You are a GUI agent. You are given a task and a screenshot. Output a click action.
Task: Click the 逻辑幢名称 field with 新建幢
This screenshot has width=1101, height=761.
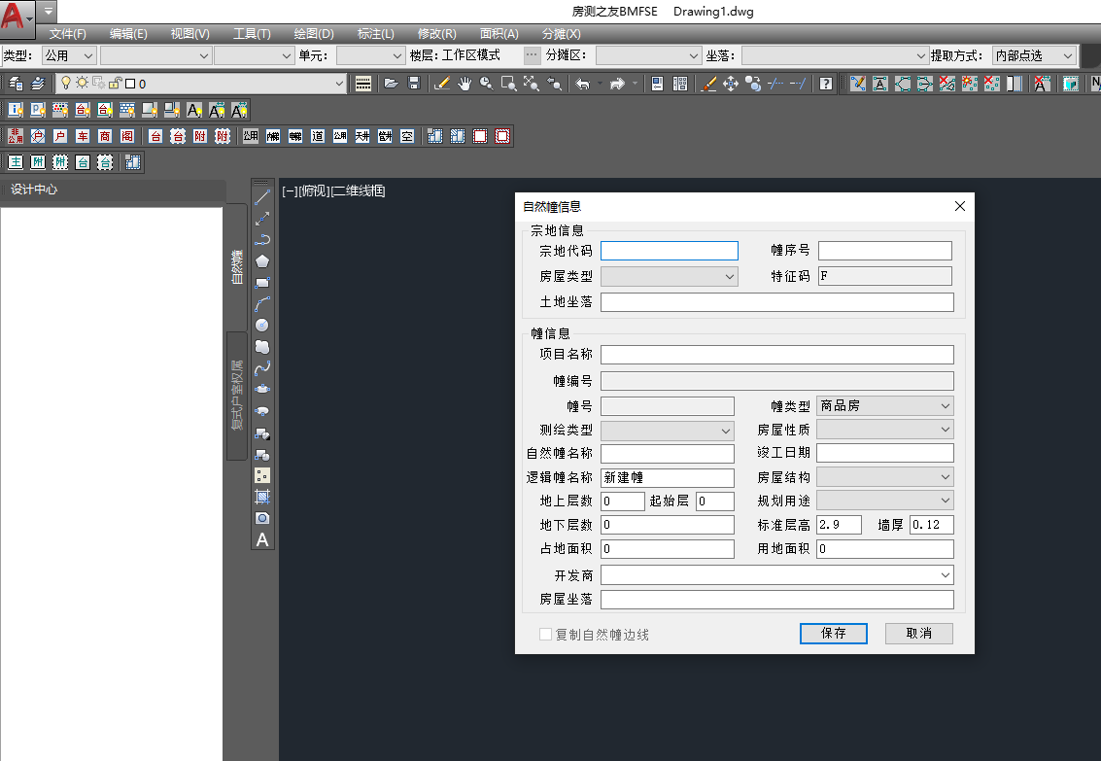(668, 478)
